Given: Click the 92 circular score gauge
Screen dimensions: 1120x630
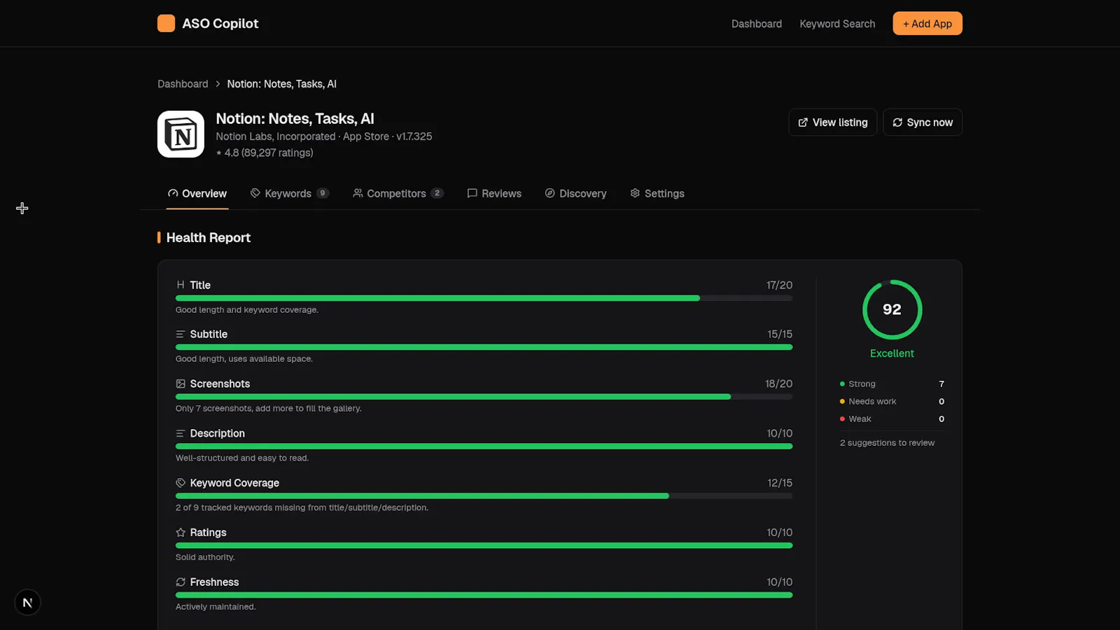Looking at the screenshot, I should (892, 309).
